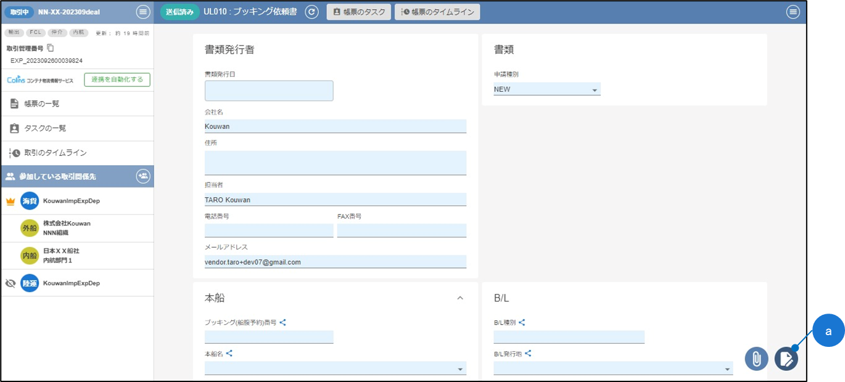The height and width of the screenshot is (382, 845).
Task: Click the add participants icon
Action: coord(143,176)
